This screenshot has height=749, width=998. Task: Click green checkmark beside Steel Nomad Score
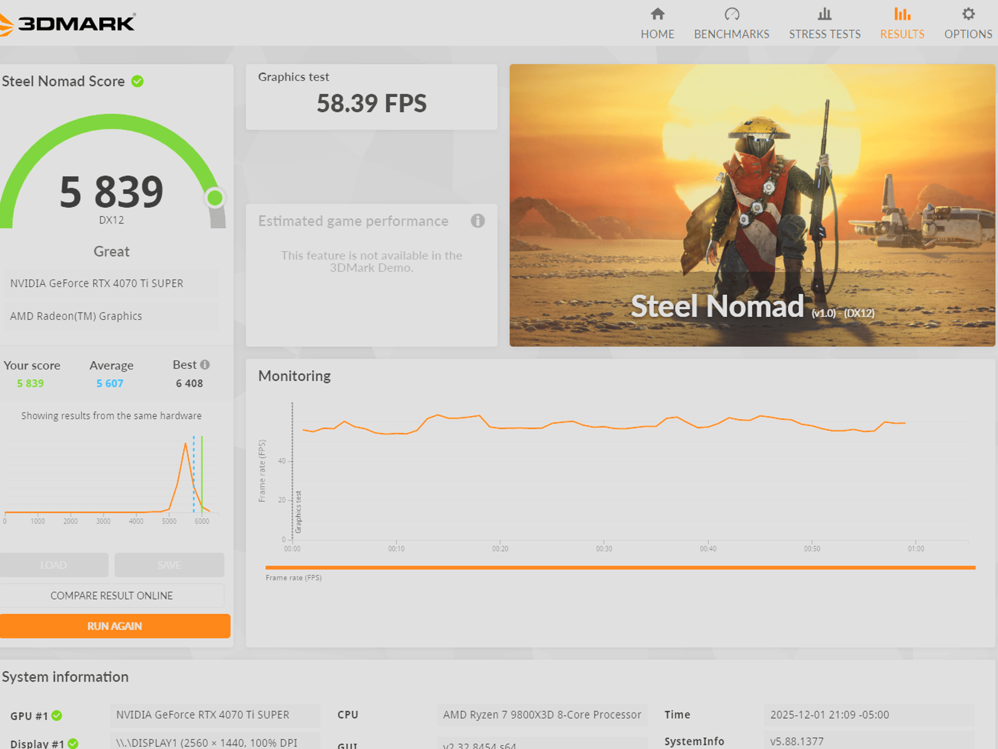pyautogui.click(x=138, y=81)
